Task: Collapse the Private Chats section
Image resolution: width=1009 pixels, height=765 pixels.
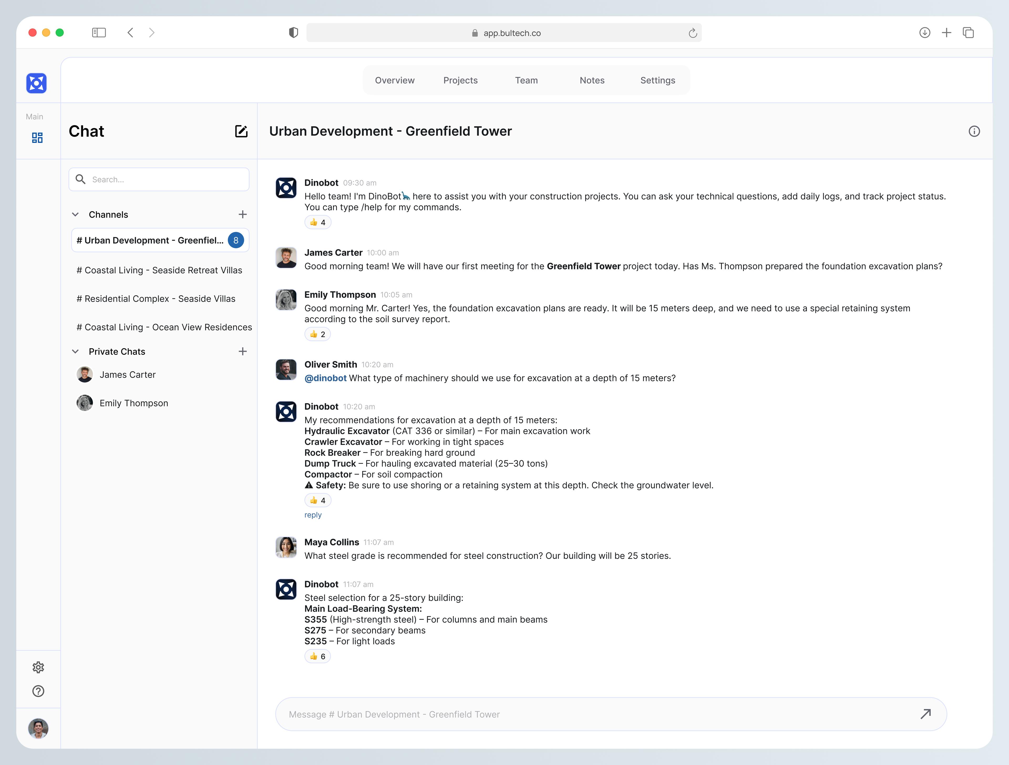Action: (75, 351)
